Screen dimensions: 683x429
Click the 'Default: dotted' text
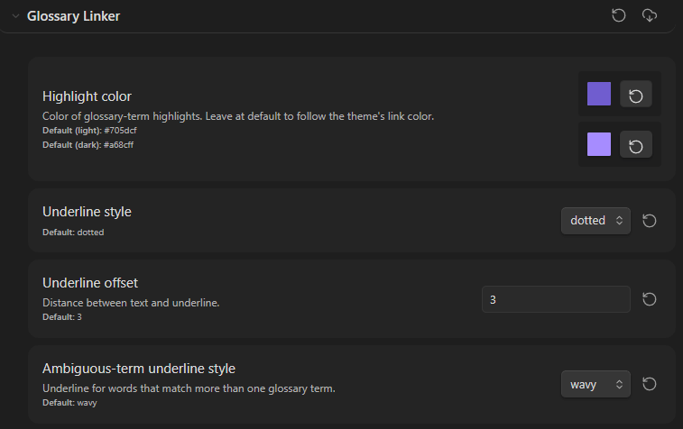point(73,233)
